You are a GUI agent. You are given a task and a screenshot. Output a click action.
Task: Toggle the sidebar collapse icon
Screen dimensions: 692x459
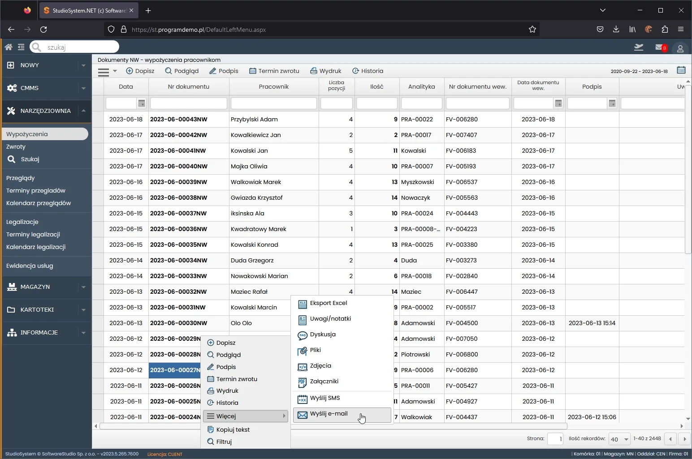21,47
